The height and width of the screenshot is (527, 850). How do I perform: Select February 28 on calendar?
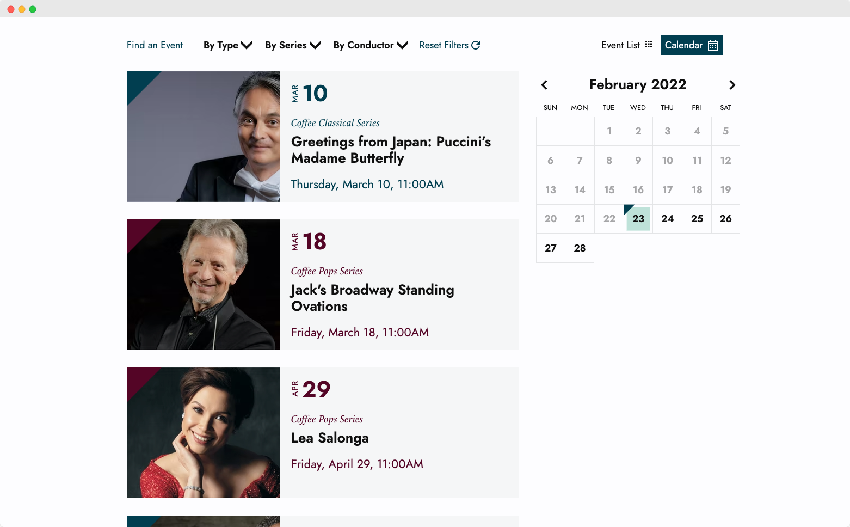click(580, 248)
